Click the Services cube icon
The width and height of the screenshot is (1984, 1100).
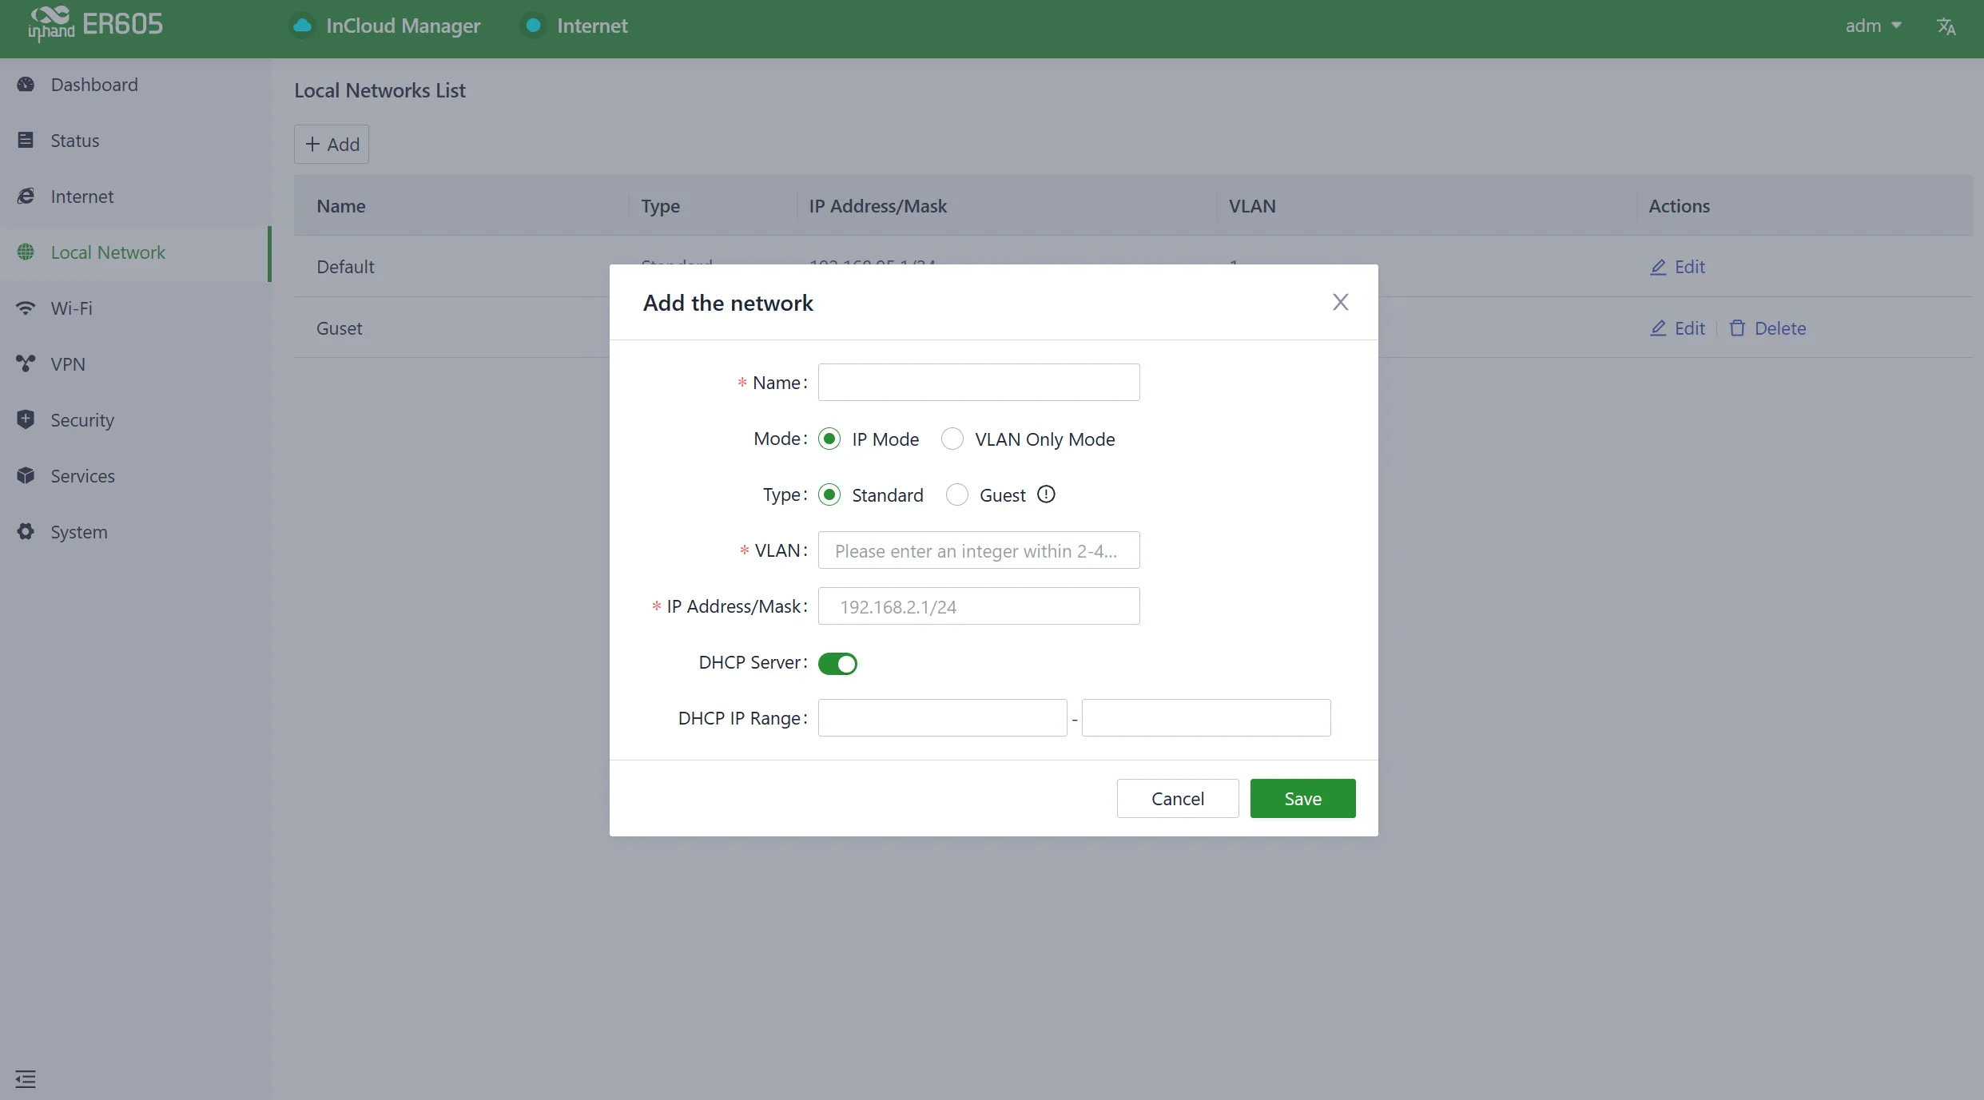26,476
